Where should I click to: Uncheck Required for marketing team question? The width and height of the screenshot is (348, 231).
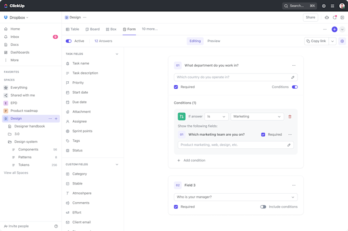click(x=263, y=134)
